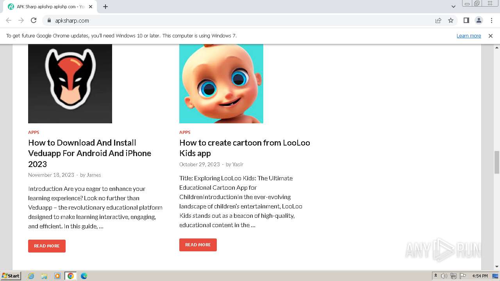Click READ MORE under LooLoo Kids article
Image resolution: width=500 pixels, height=281 pixels.
(198, 245)
